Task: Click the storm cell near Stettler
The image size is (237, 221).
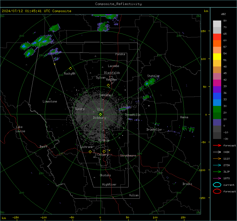Action: 150,82
